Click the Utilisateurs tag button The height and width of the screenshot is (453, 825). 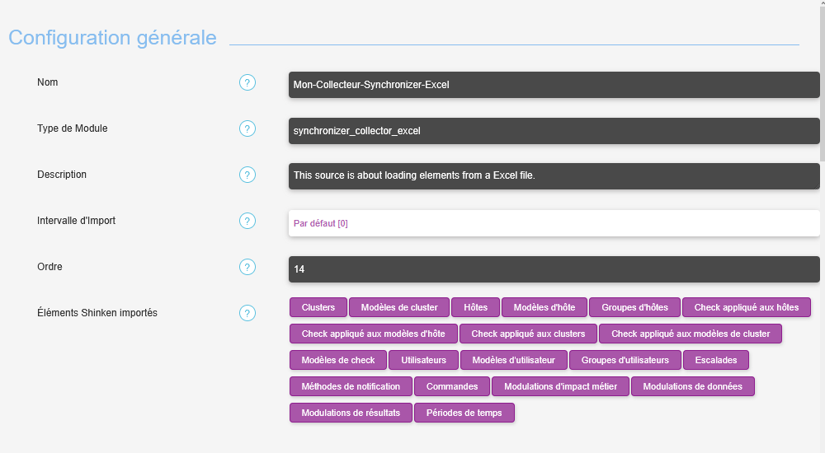[x=423, y=360]
